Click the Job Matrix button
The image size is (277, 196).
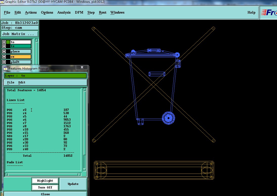coord(20,34)
